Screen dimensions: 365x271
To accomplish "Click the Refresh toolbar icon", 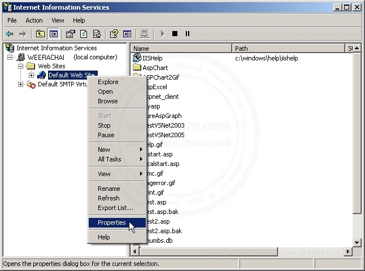I will pyautogui.click(x=84, y=34).
